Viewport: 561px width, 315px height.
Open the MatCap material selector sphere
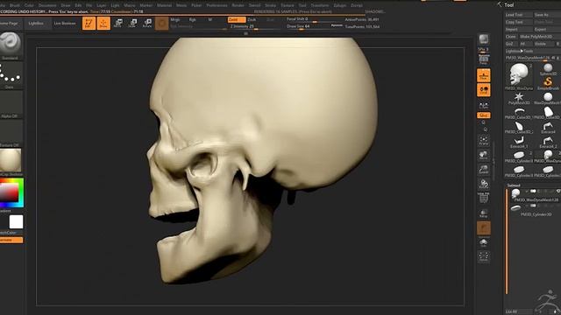coord(11,160)
